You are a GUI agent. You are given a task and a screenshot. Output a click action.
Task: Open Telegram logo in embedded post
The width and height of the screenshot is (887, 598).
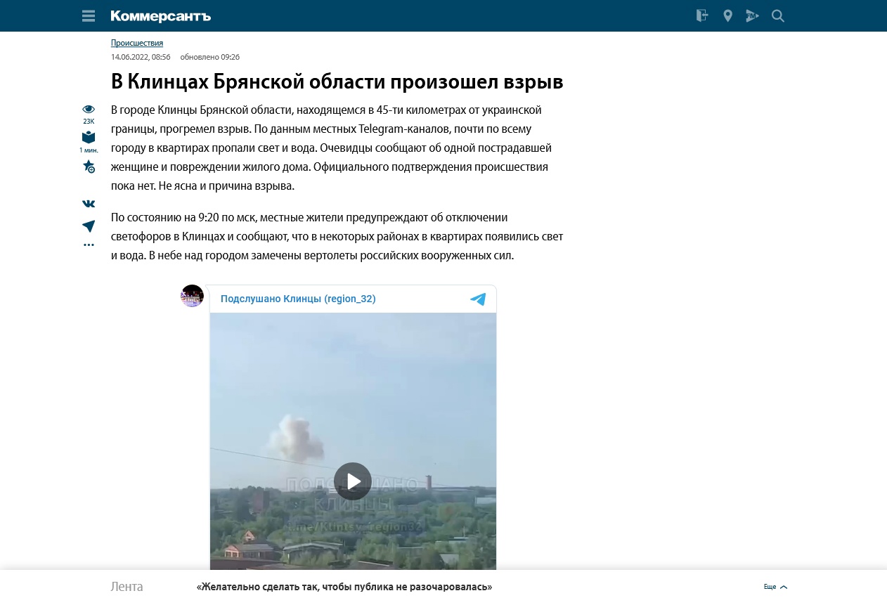click(478, 299)
